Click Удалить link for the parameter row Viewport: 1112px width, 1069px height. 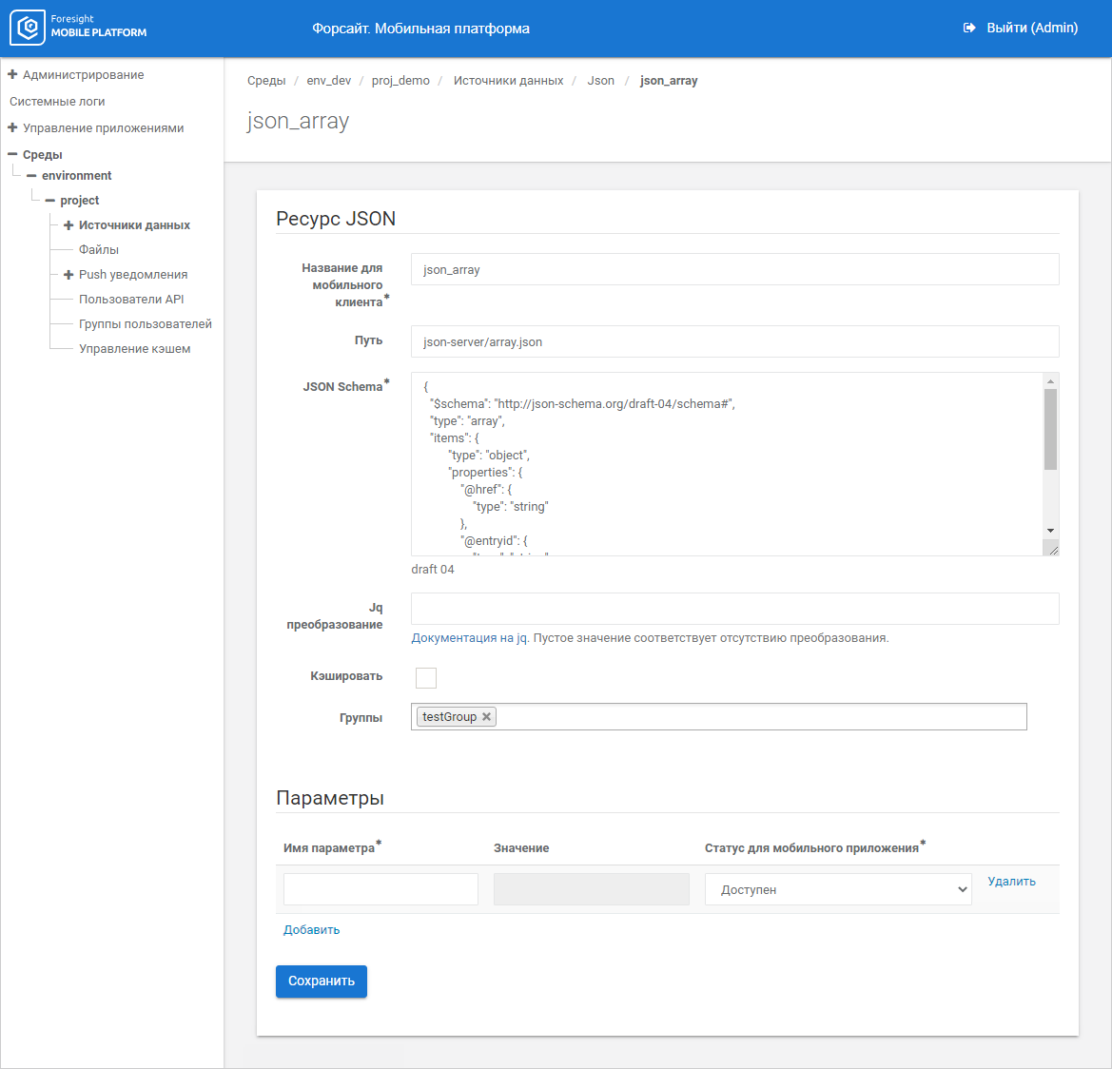(1011, 882)
